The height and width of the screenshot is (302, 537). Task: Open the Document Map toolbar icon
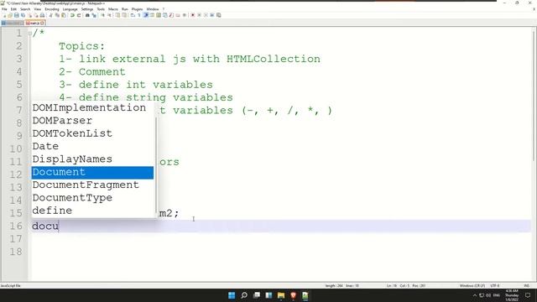tap(159, 15)
